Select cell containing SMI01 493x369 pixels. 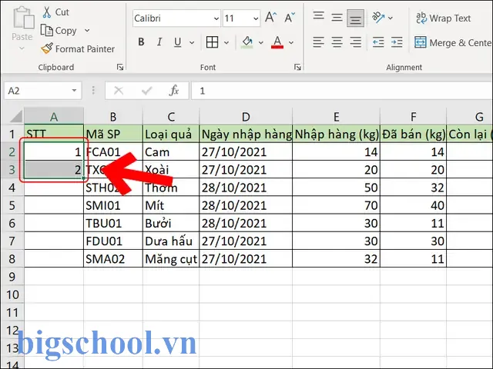(113, 205)
